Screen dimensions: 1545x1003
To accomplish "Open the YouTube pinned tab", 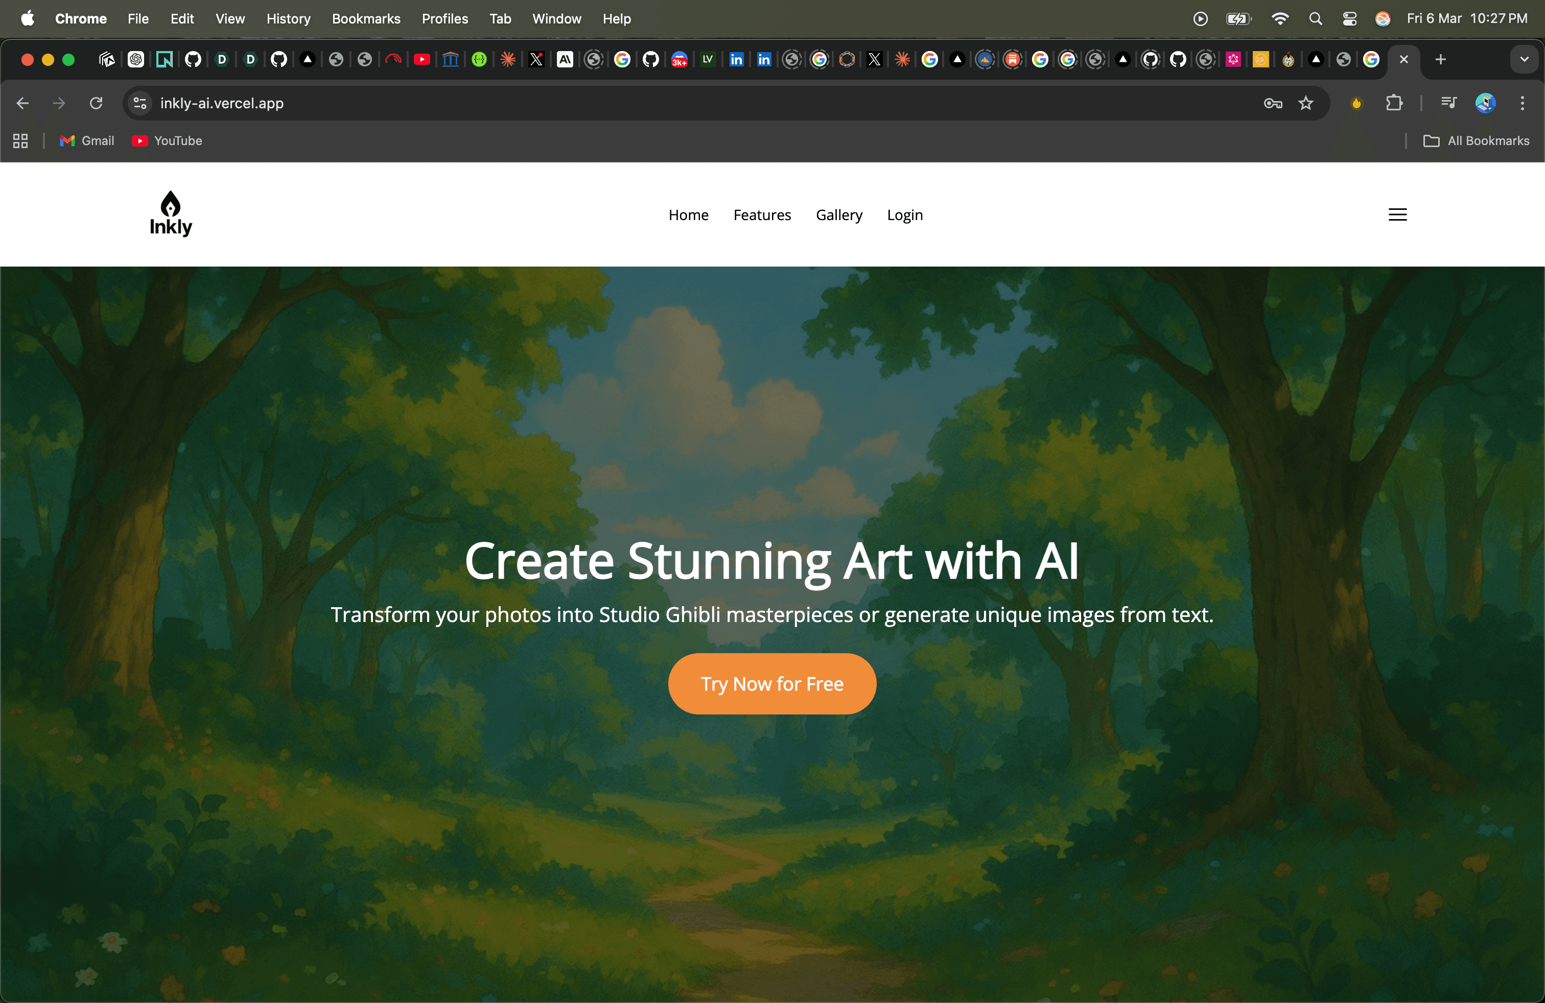I will point(422,60).
